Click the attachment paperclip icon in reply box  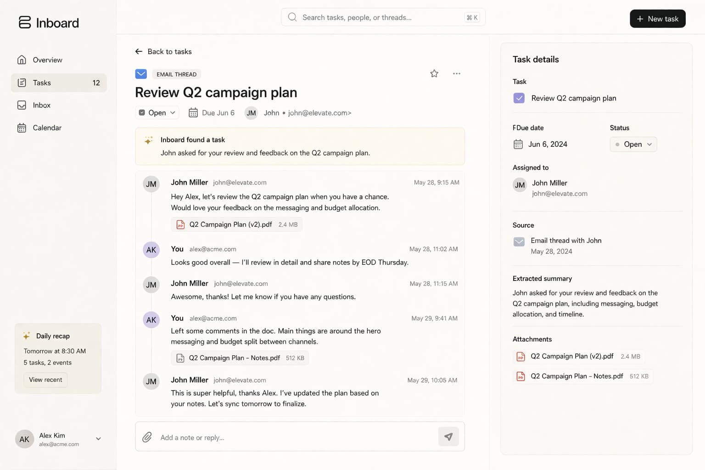pyautogui.click(x=147, y=437)
